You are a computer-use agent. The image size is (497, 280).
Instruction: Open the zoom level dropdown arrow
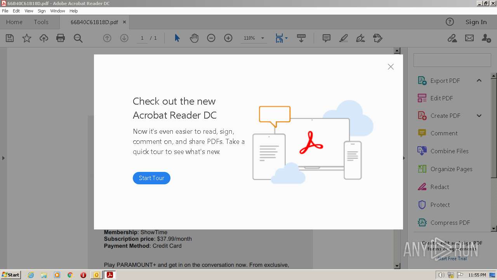(262, 38)
